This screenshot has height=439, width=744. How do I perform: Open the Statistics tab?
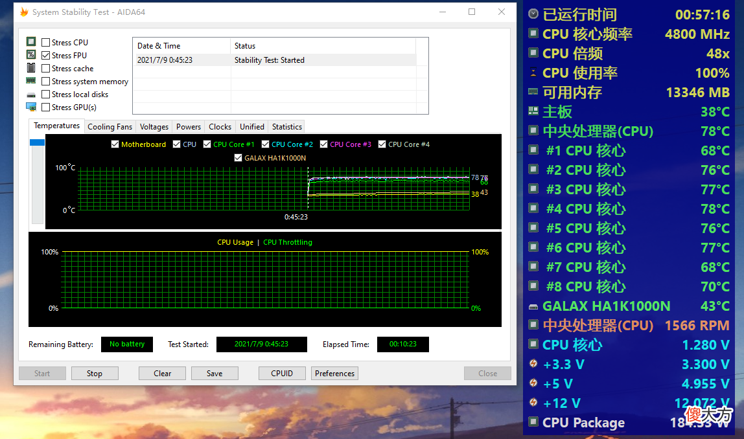coord(287,126)
